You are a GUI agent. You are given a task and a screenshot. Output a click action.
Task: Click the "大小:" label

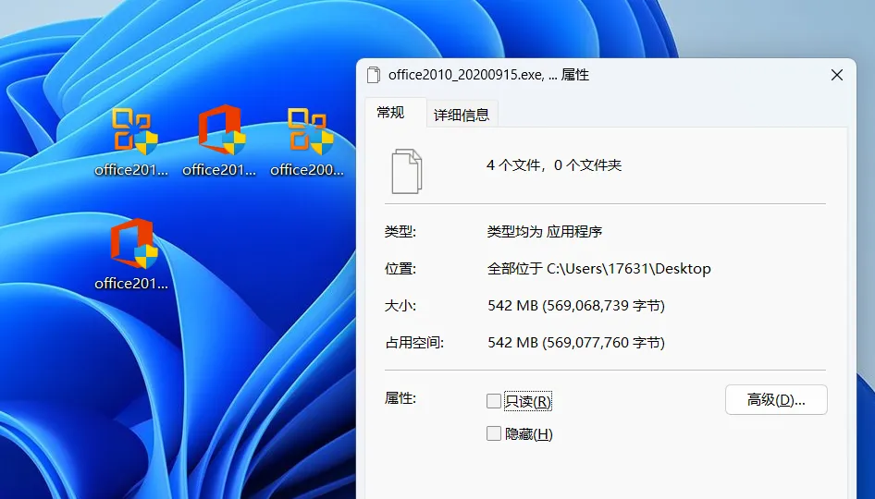pos(401,306)
